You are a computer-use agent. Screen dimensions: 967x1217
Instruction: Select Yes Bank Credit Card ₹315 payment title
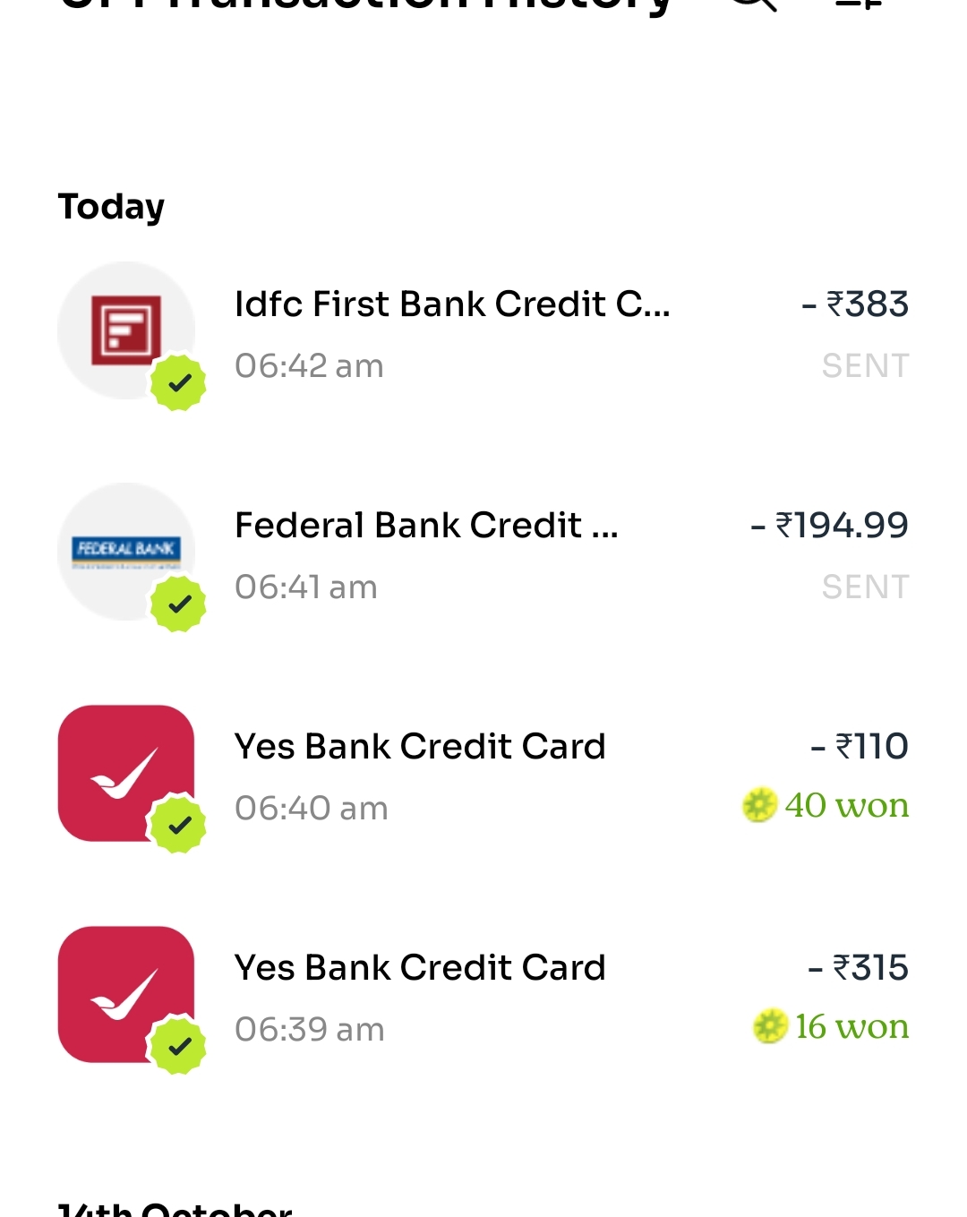point(420,968)
